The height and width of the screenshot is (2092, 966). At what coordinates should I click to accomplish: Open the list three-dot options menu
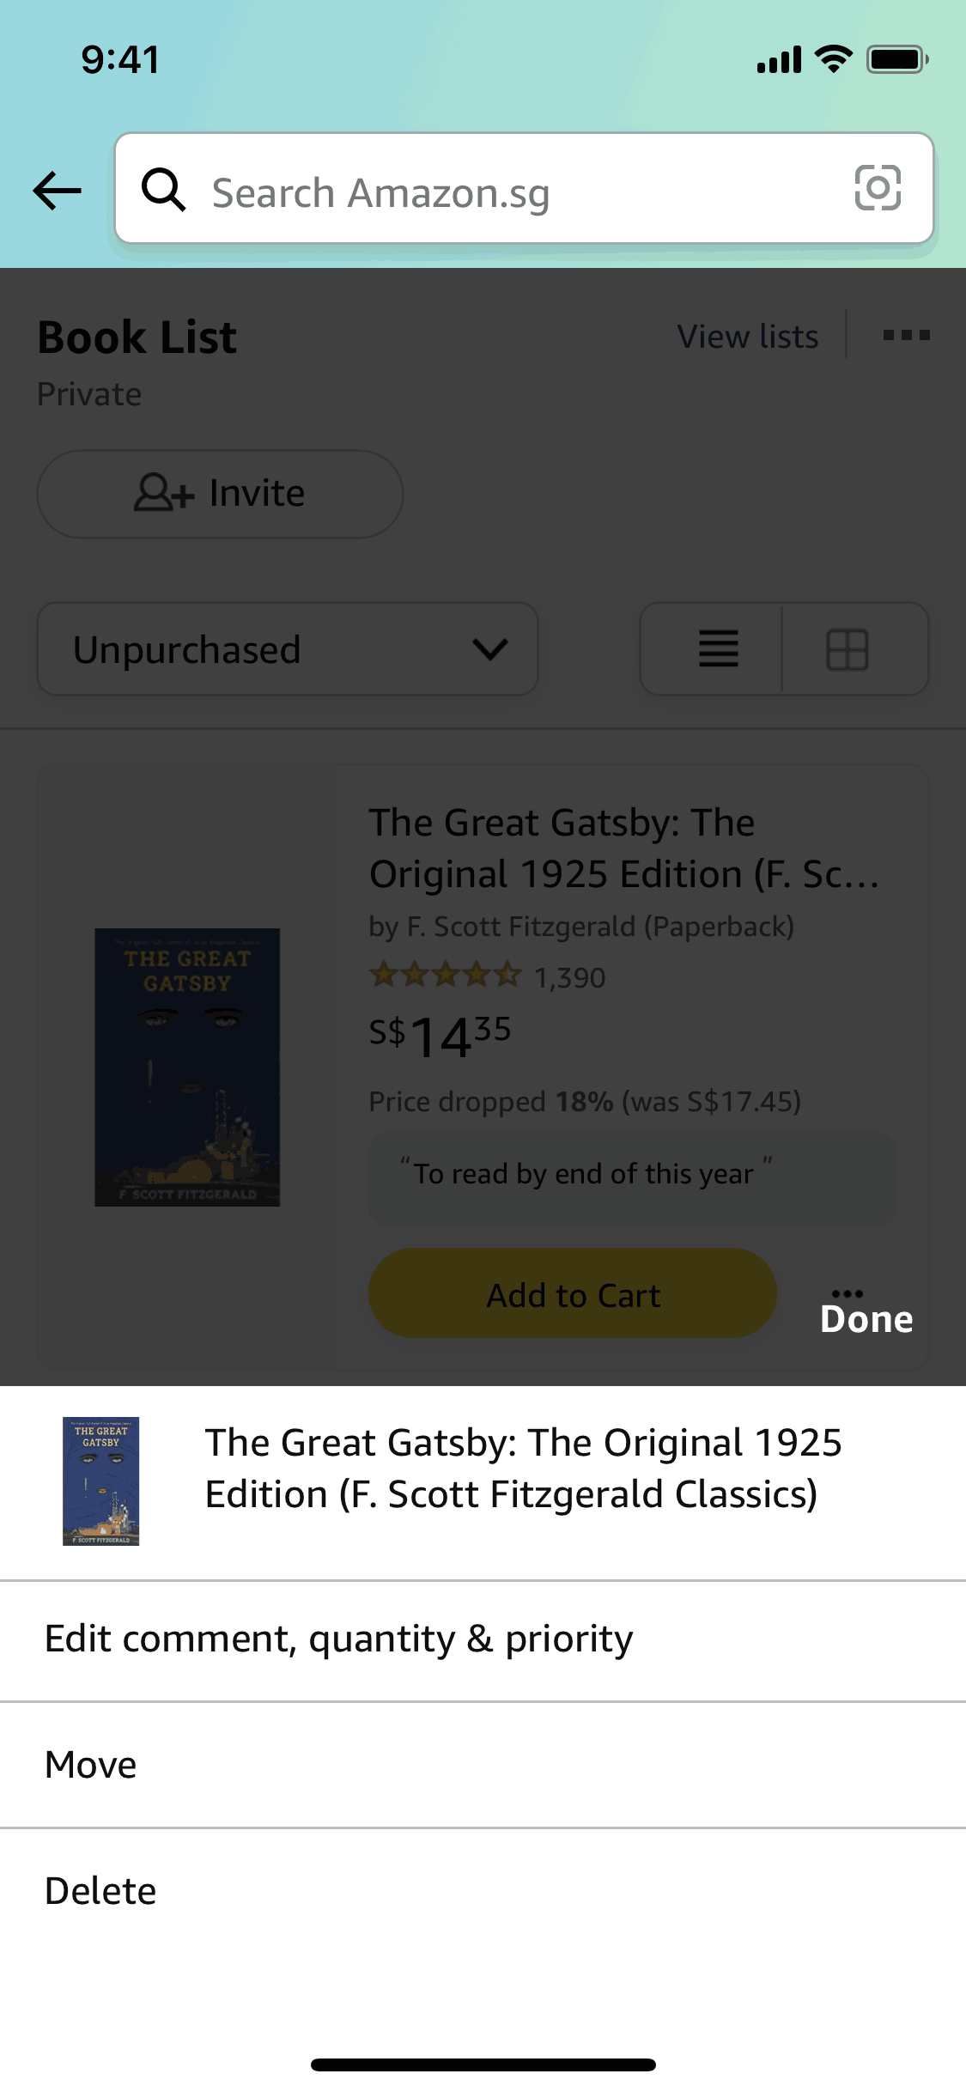(906, 335)
